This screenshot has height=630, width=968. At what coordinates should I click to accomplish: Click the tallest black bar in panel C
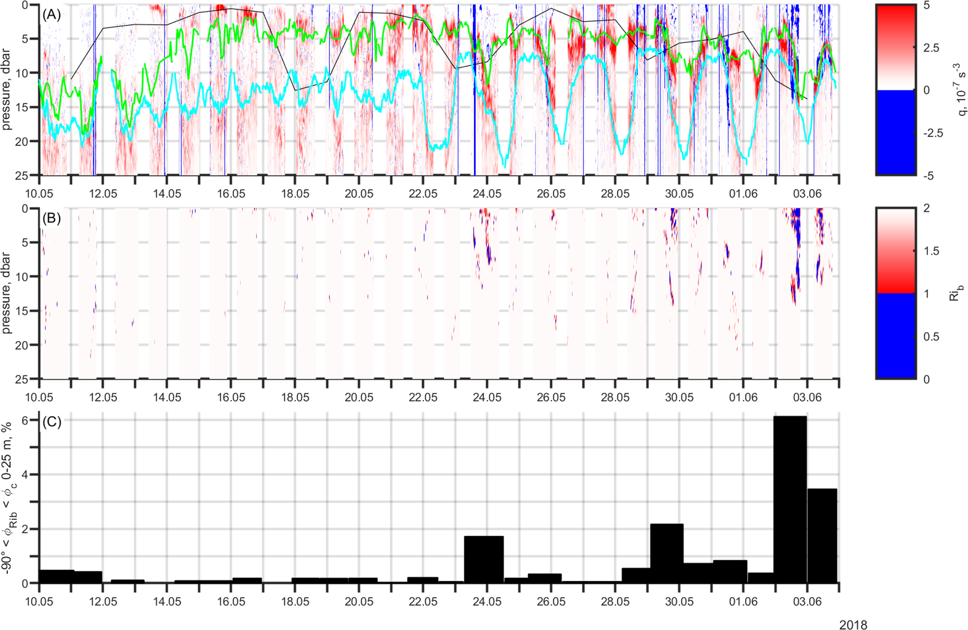(790, 499)
